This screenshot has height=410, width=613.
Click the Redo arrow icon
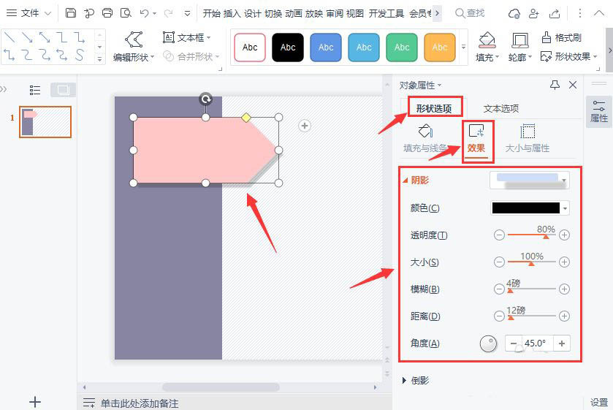(x=168, y=13)
